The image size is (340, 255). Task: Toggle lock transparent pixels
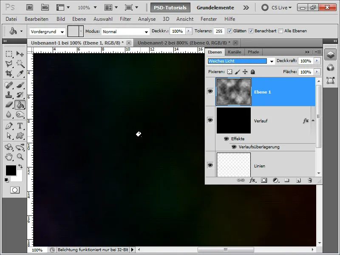[229, 72]
